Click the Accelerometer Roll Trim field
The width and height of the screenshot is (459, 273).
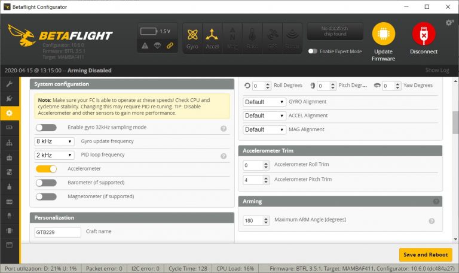(x=256, y=165)
